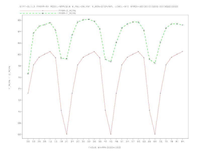Viewport: 199px width, 154px height.
Task: Click x-axis tick label 51
Action: [122, 141]
